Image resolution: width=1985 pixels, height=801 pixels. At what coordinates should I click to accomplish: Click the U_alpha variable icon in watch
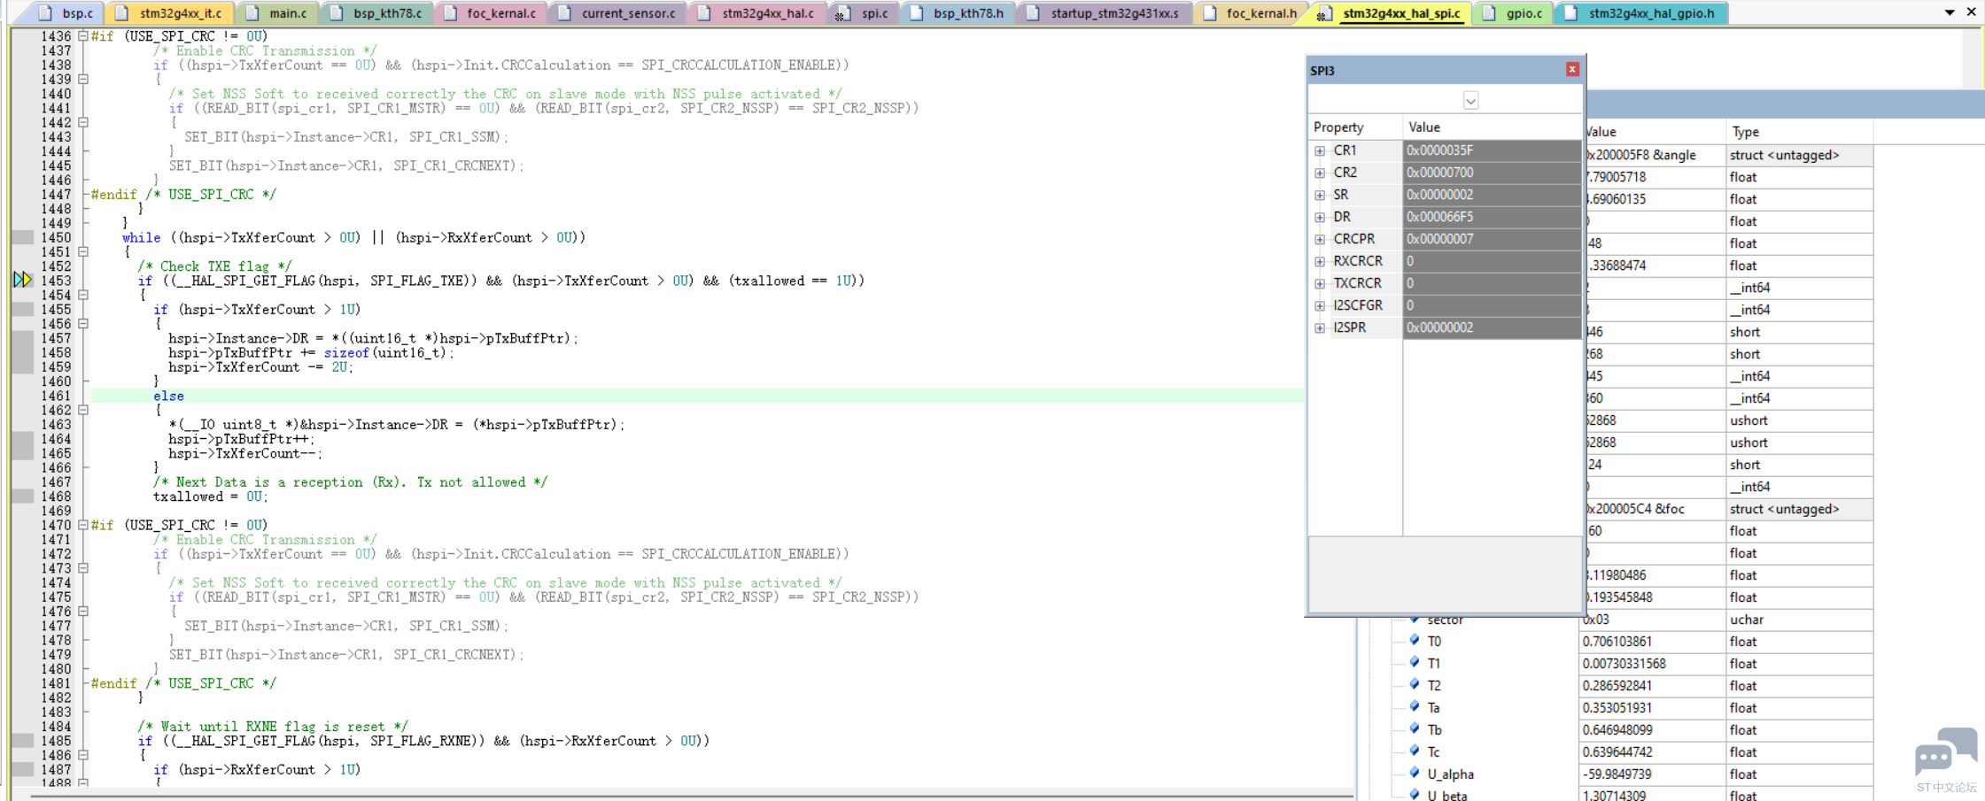pos(1415,773)
